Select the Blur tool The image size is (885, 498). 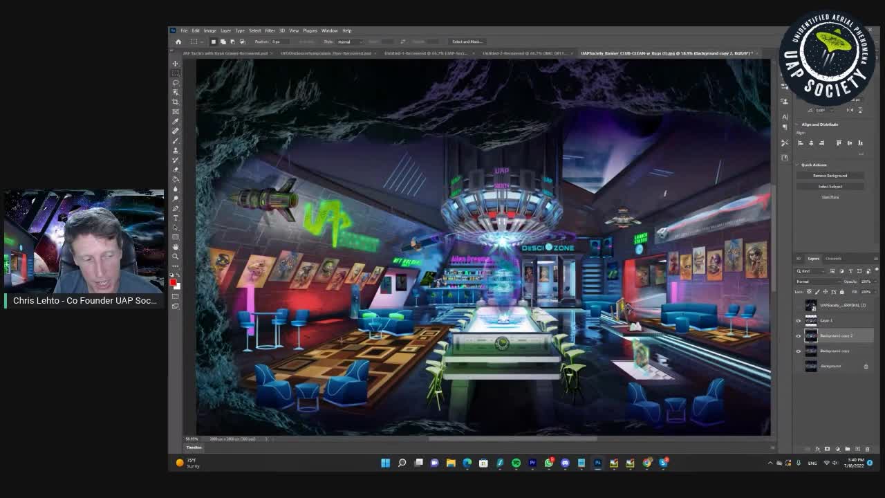(175, 189)
